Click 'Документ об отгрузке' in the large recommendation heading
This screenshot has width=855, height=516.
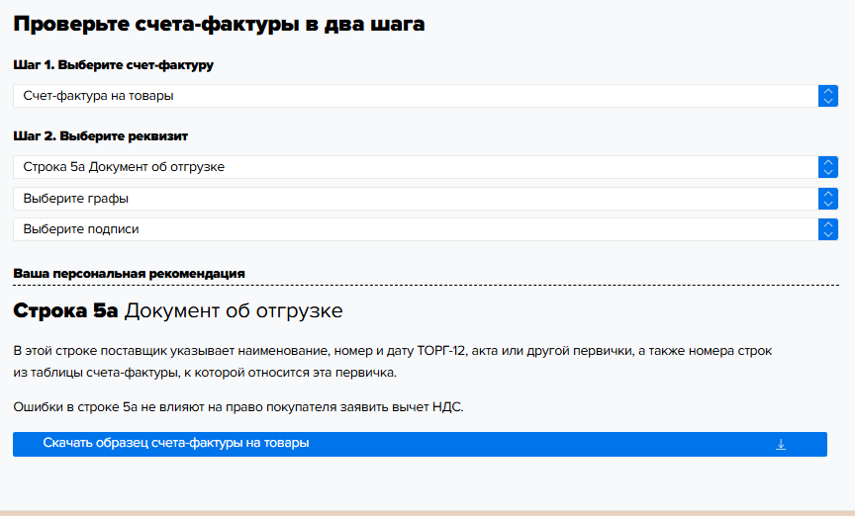pyautogui.click(x=234, y=311)
